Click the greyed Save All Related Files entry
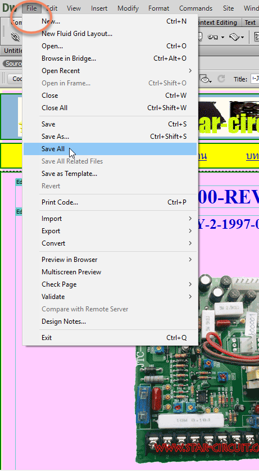This screenshot has width=259, height=471. [110, 161]
